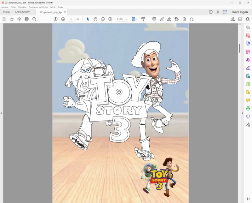The image size is (252, 203).
Task: Click the upload to cloud icon
Action: 19,19
